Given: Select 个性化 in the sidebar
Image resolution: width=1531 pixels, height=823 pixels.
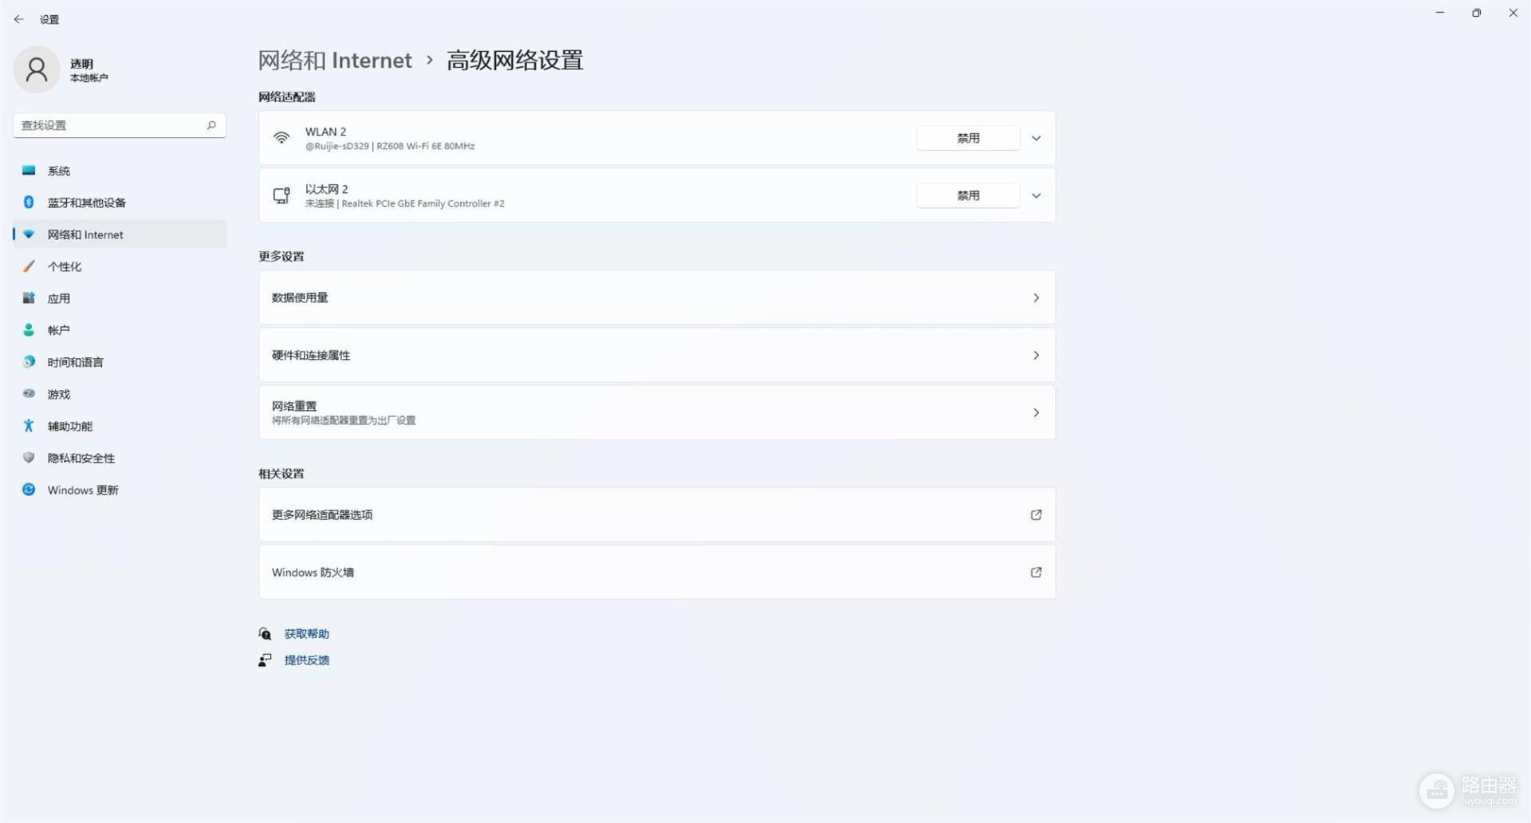Looking at the screenshot, I should (120, 266).
